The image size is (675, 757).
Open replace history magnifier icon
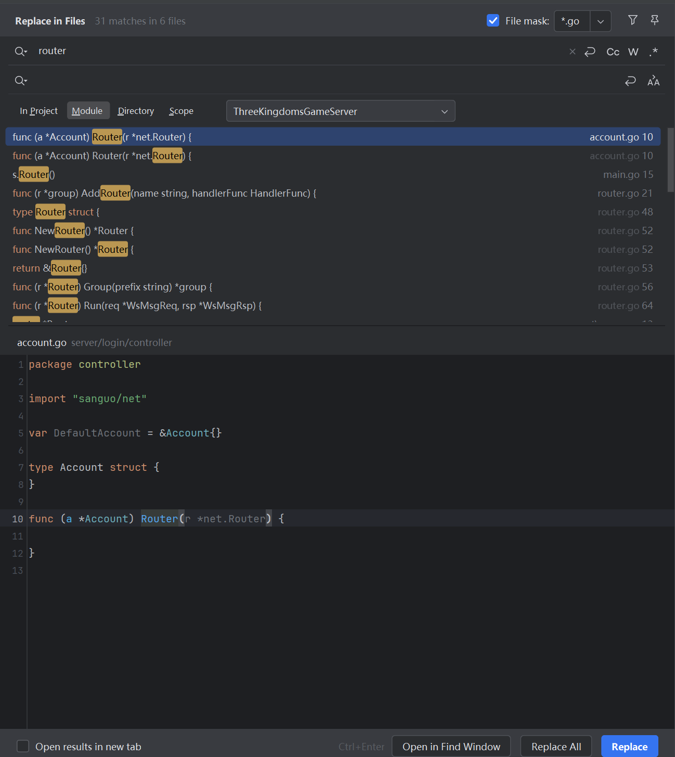click(21, 81)
